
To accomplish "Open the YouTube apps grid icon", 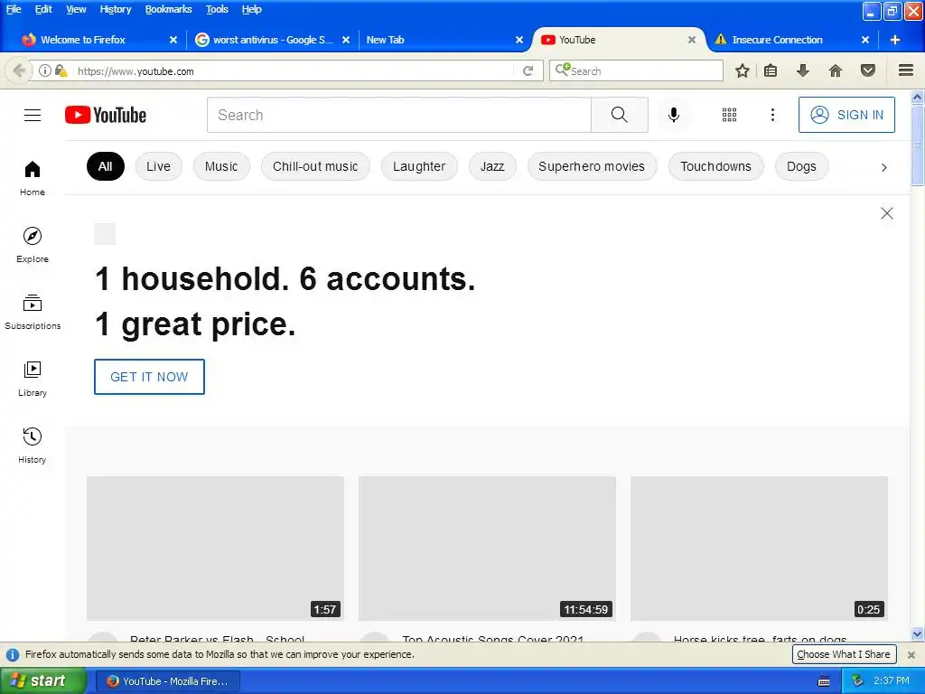I will tap(729, 115).
